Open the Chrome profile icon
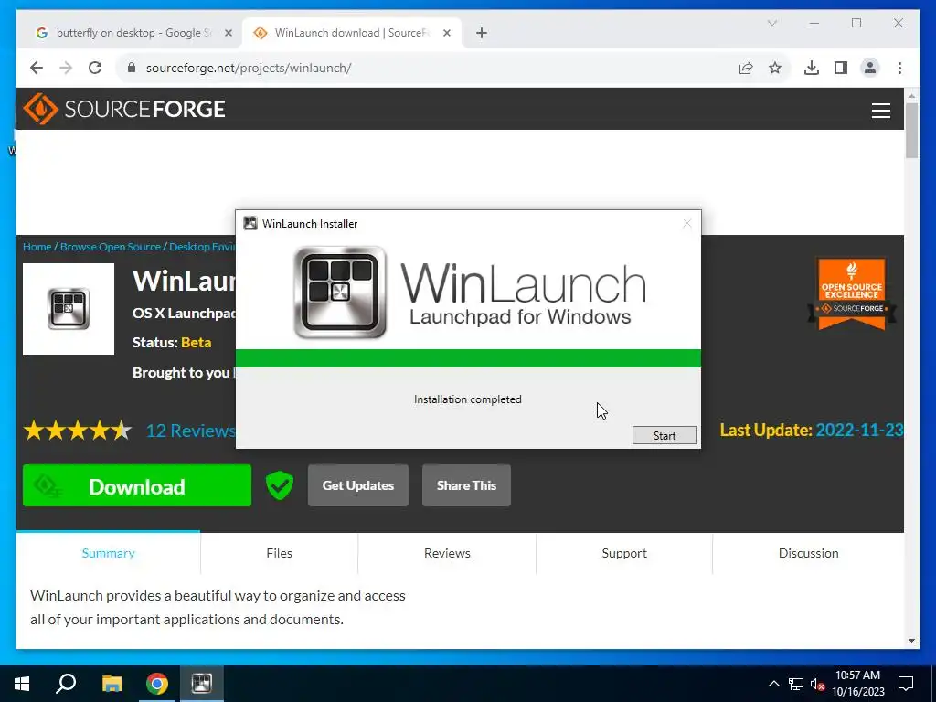936x702 pixels. (870, 68)
